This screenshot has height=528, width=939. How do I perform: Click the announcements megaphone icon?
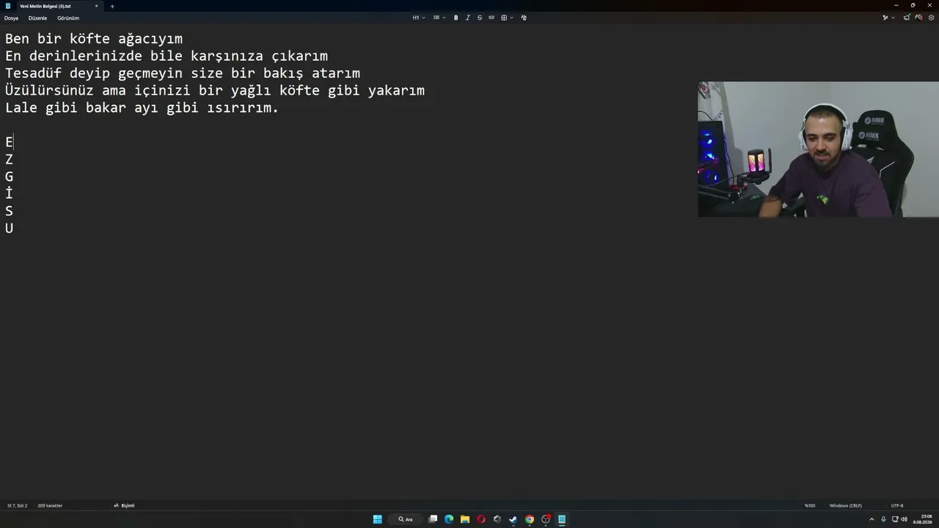coord(907,18)
